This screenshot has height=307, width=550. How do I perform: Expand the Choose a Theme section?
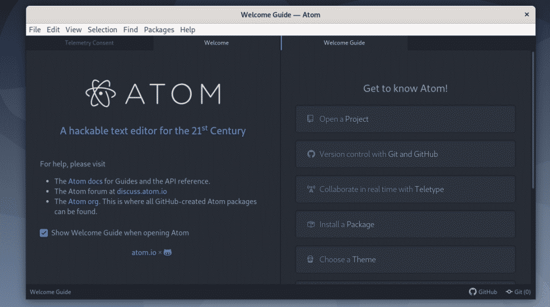[x=406, y=259]
